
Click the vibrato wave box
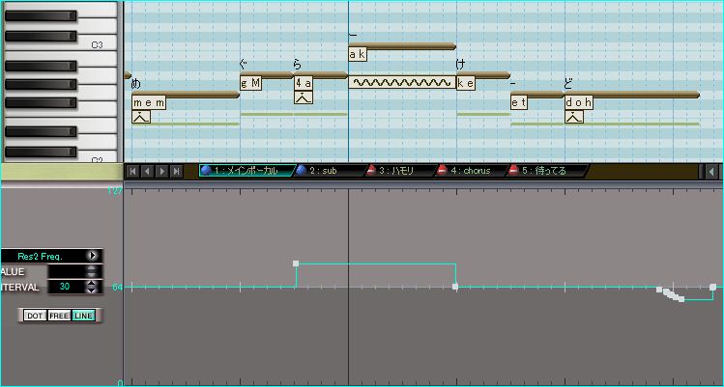[402, 83]
